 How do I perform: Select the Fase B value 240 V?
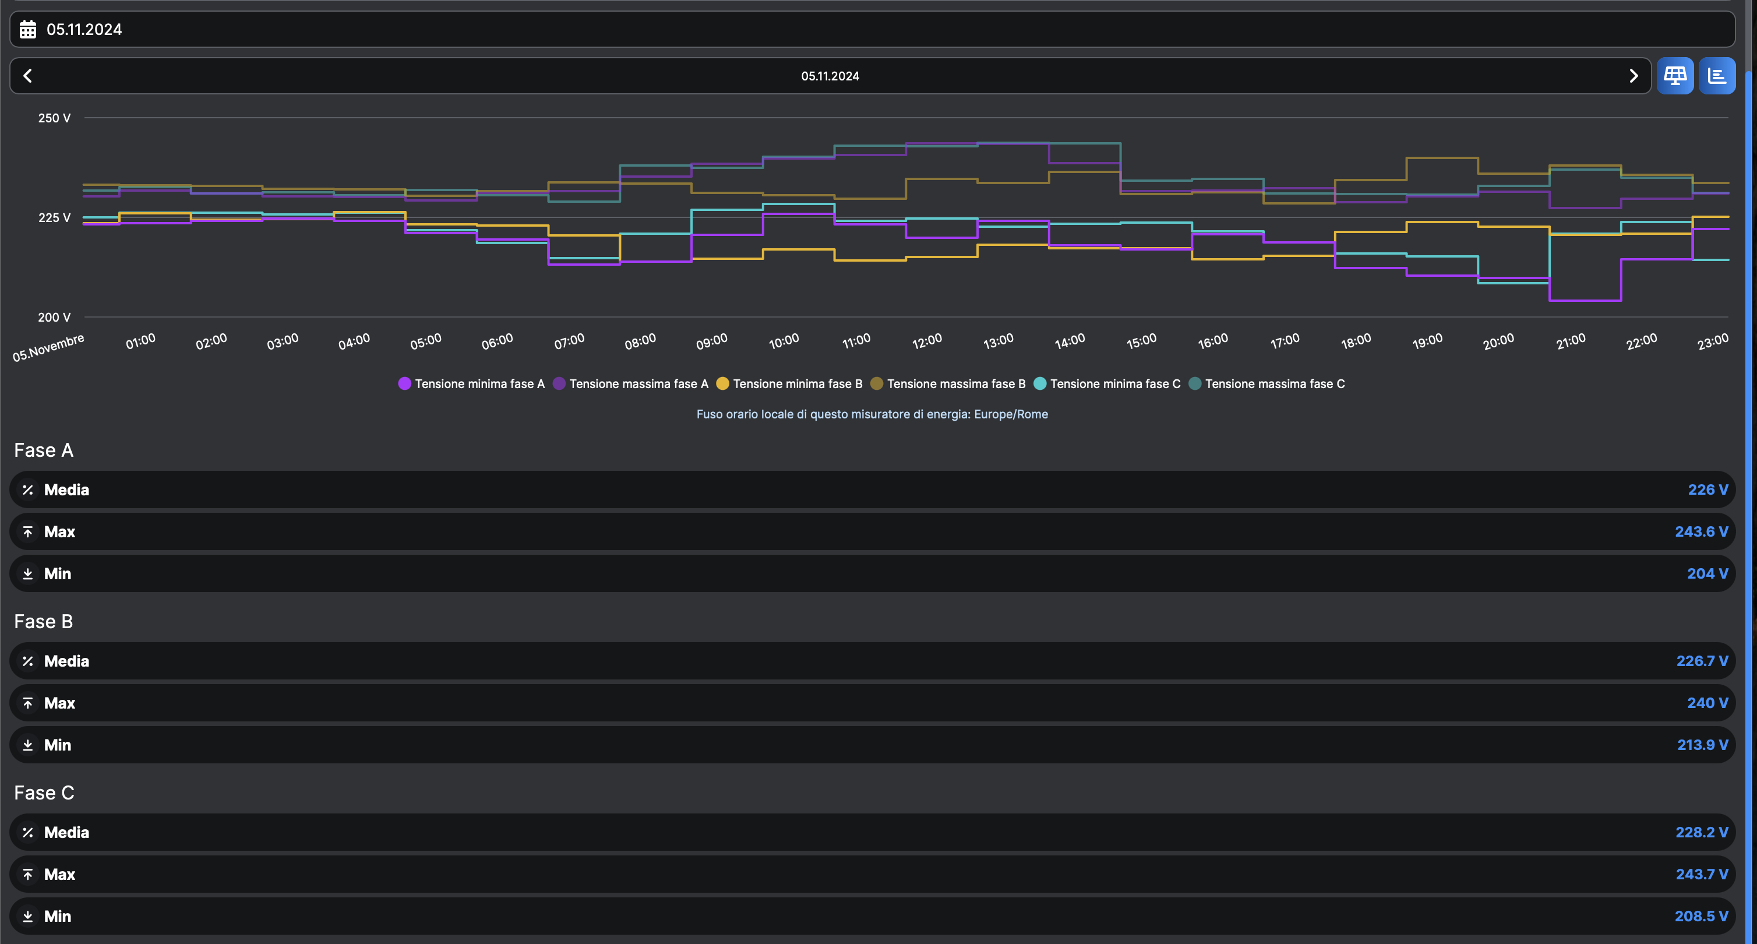[x=1707, y=703]
